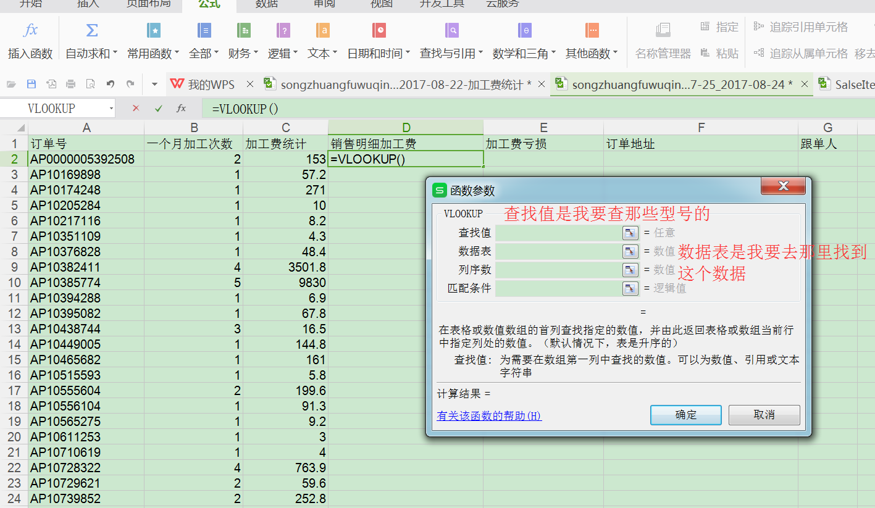875x508 pixels.
Task: Click the Print icon in quick toolbar
Action: click(x=70, y=84)
